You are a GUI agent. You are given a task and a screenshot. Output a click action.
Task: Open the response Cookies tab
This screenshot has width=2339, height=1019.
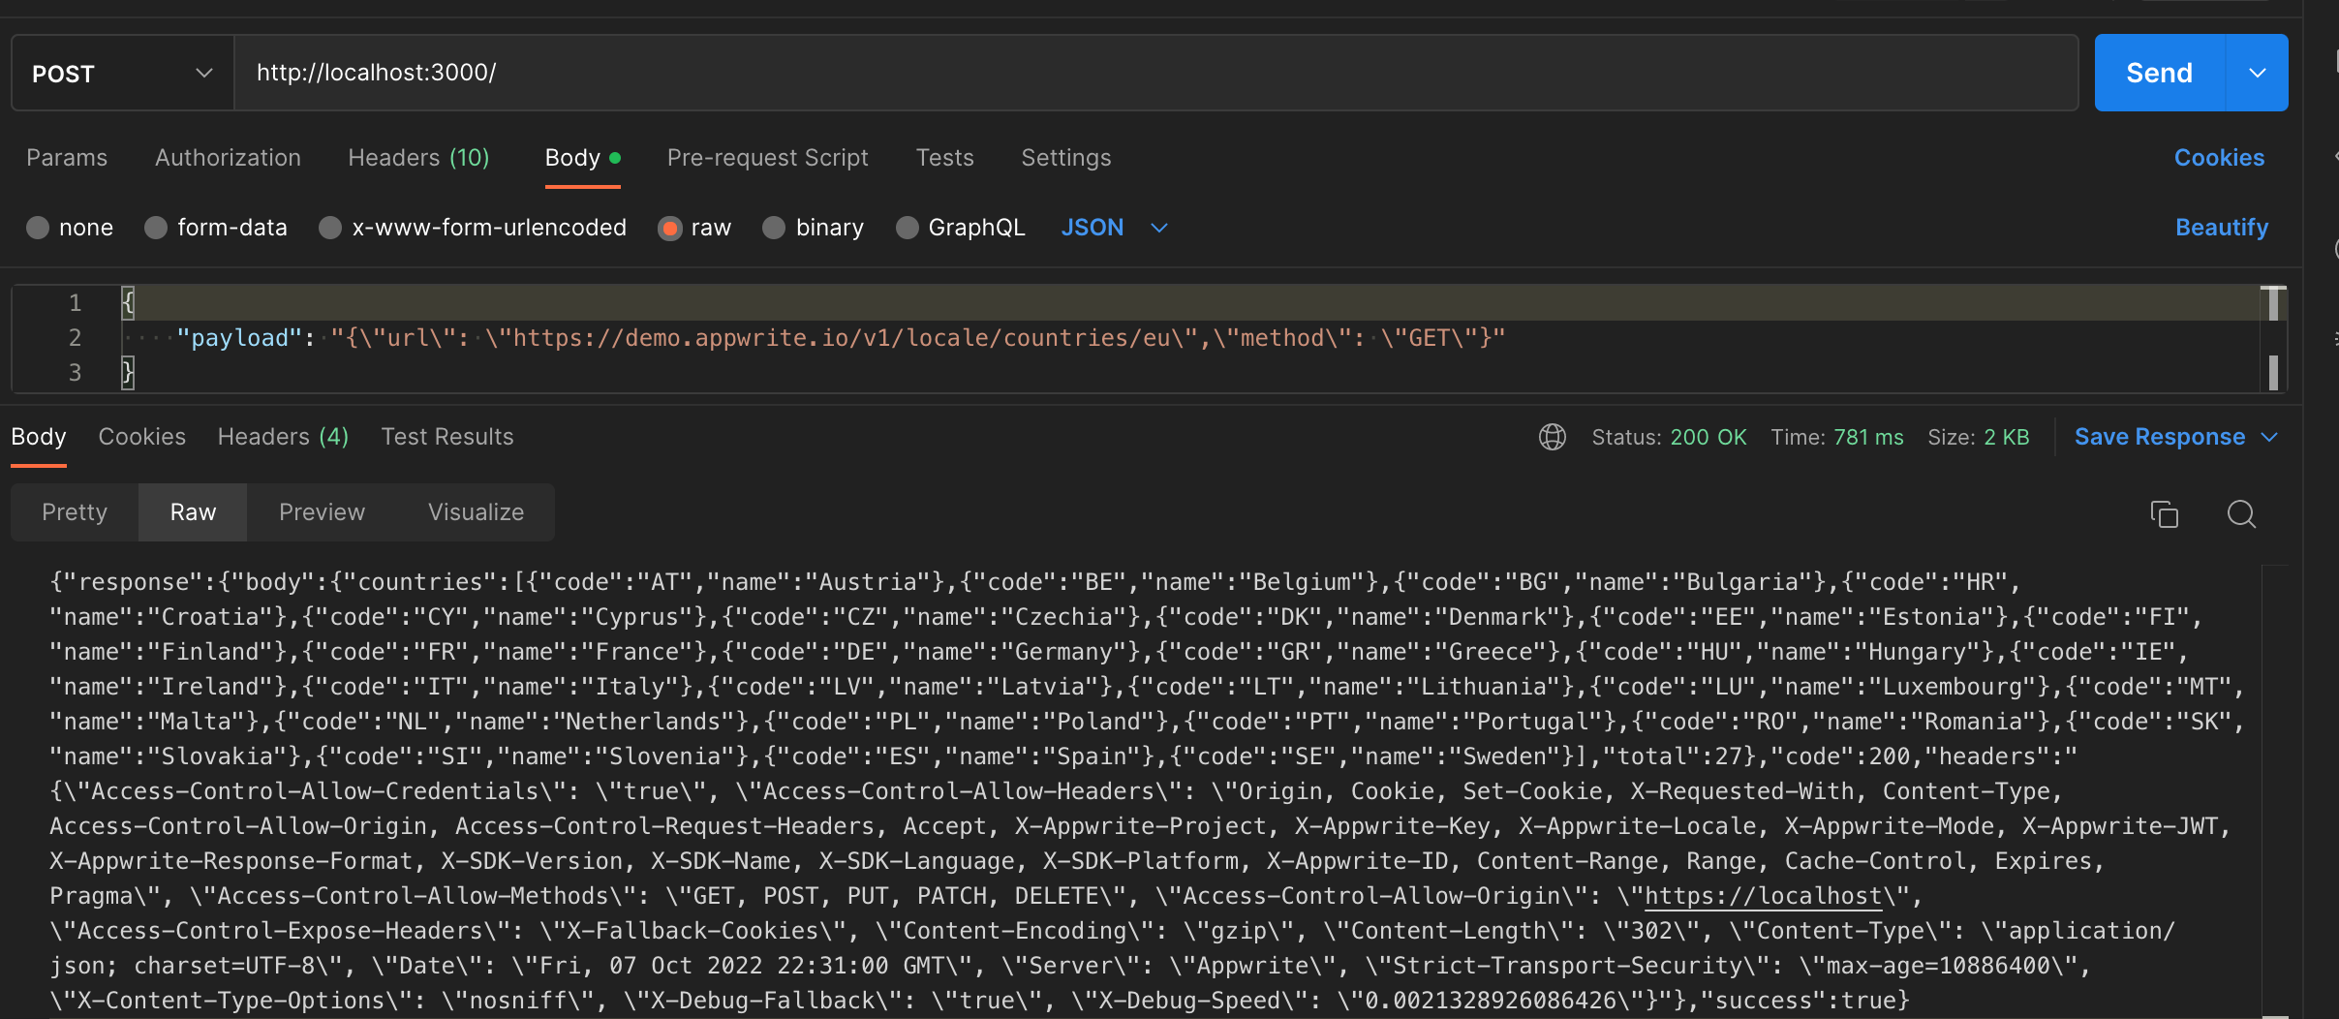tap(142, 437)
